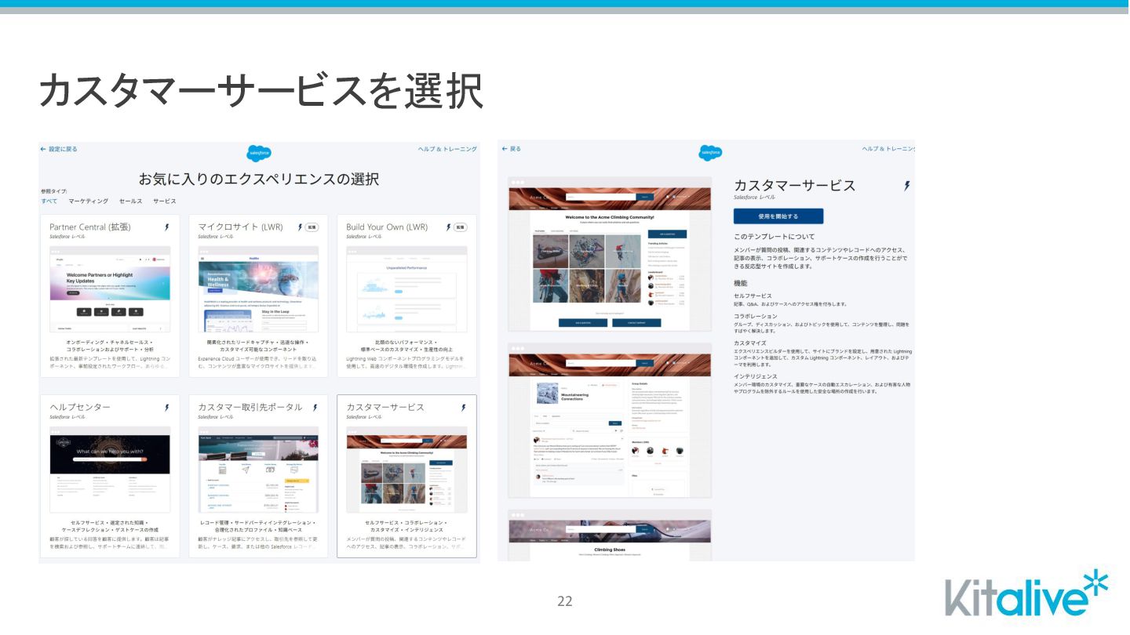Screen dimensions: 1130x635
Task: Click 拡張 badge on マイクロサイト (LWR) card
Action: [x=312, y=227]
